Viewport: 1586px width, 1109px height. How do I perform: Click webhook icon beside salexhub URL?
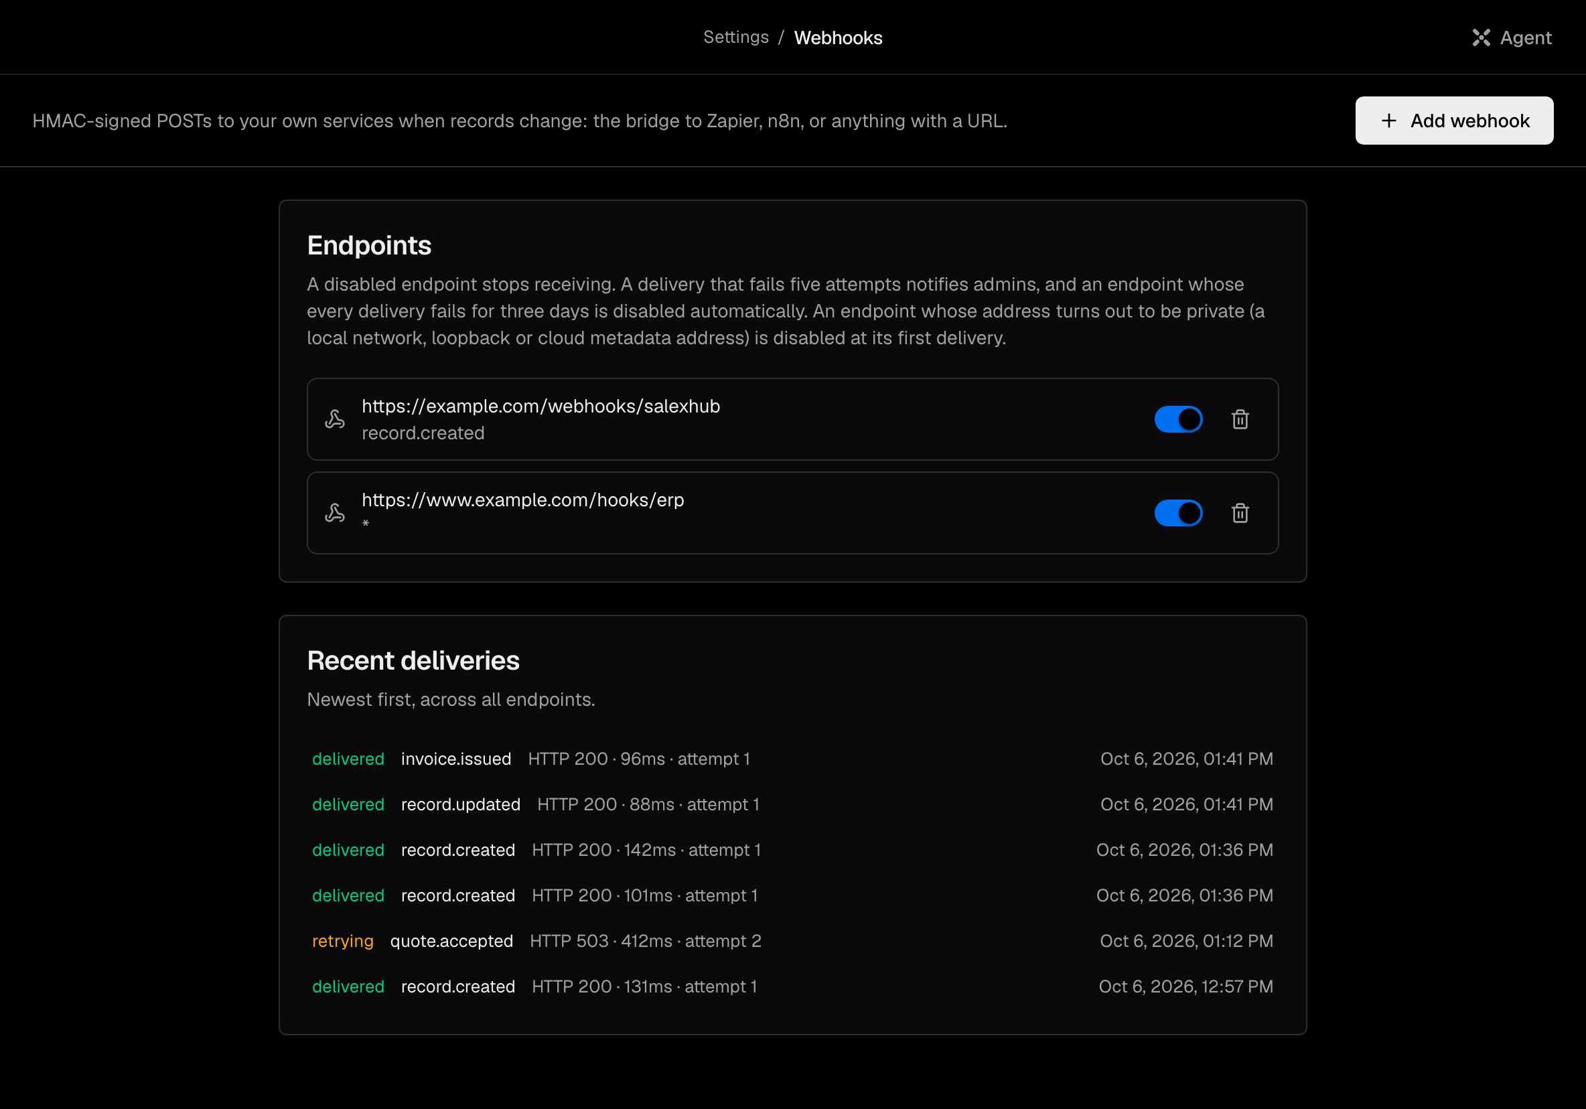[x=335, y=419]
